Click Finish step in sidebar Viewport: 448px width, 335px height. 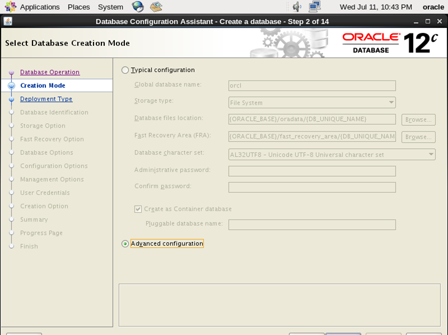(29, 246)
